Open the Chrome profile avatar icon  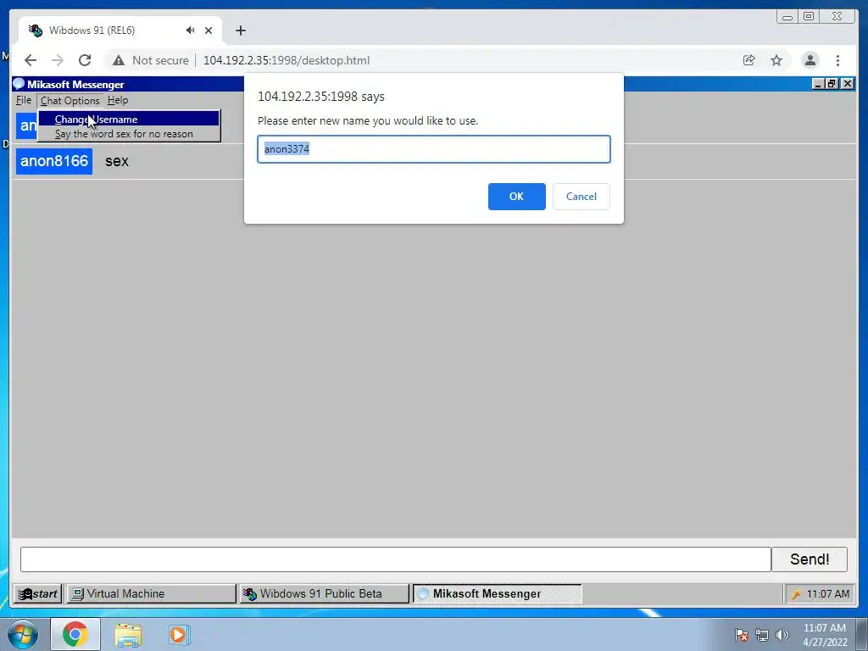click(810, 60)
